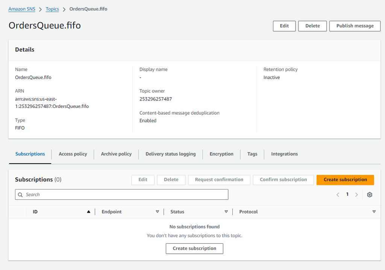Open the Amazon SNS breadcrumb link
Screen dimensions: 385x270
pos(21,9)
